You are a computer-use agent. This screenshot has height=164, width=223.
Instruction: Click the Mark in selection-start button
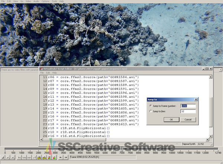pyautogui.click(x=60, y=157)
